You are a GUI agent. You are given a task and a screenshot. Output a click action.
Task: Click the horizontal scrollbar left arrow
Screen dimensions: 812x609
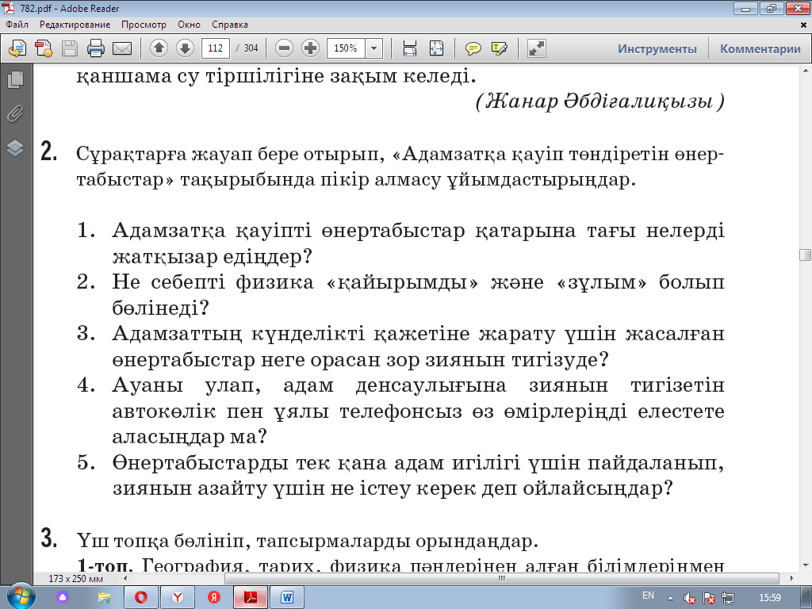124,578
